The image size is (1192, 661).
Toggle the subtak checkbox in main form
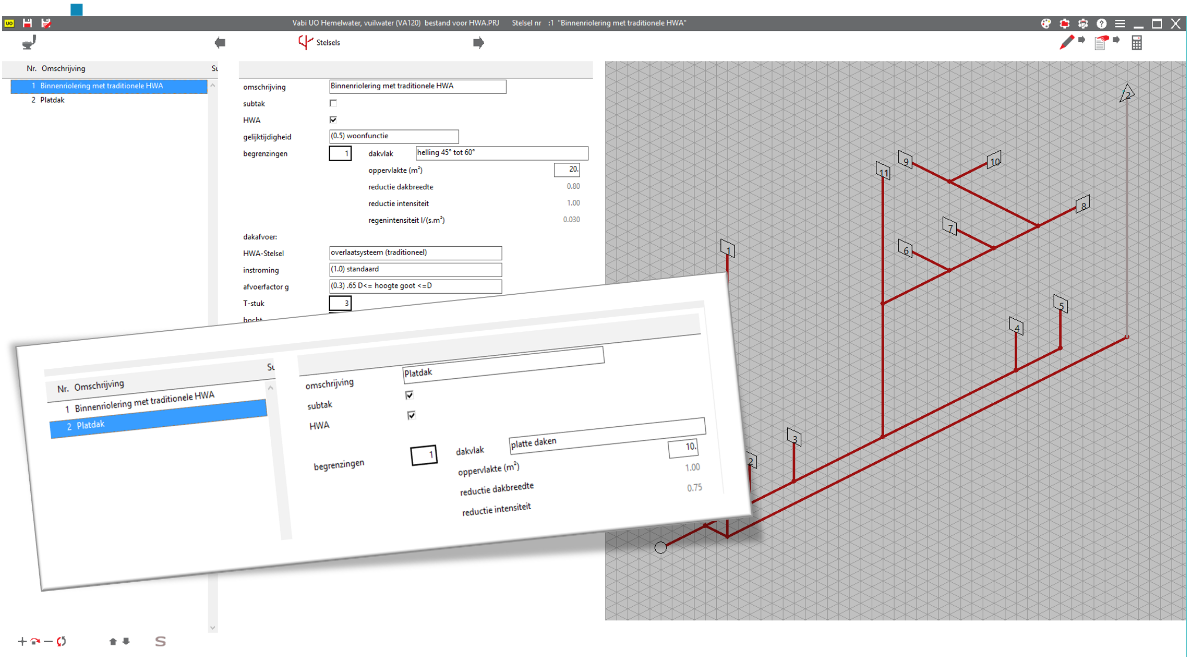point(333,103)
